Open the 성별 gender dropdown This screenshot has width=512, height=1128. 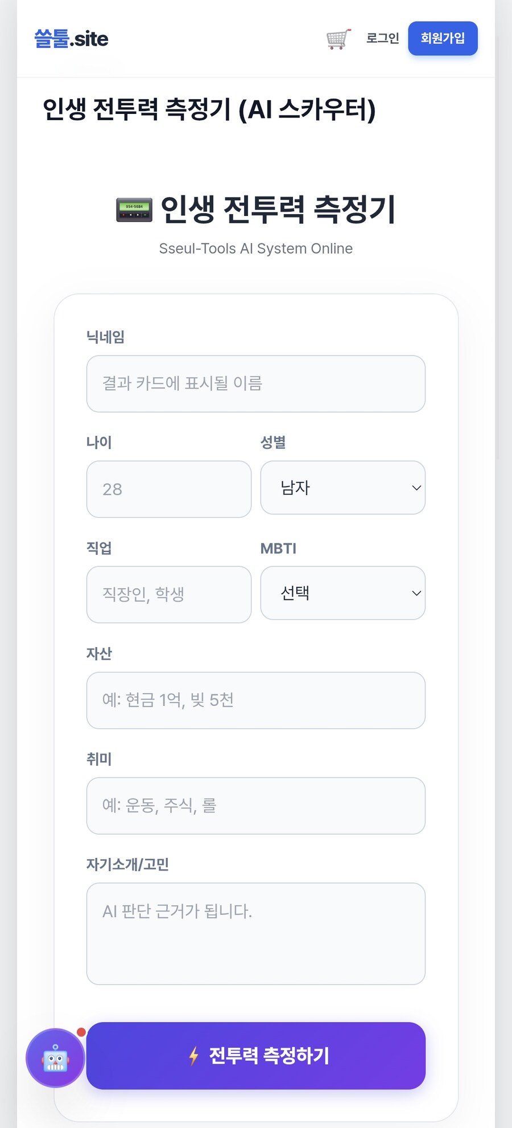342,488
